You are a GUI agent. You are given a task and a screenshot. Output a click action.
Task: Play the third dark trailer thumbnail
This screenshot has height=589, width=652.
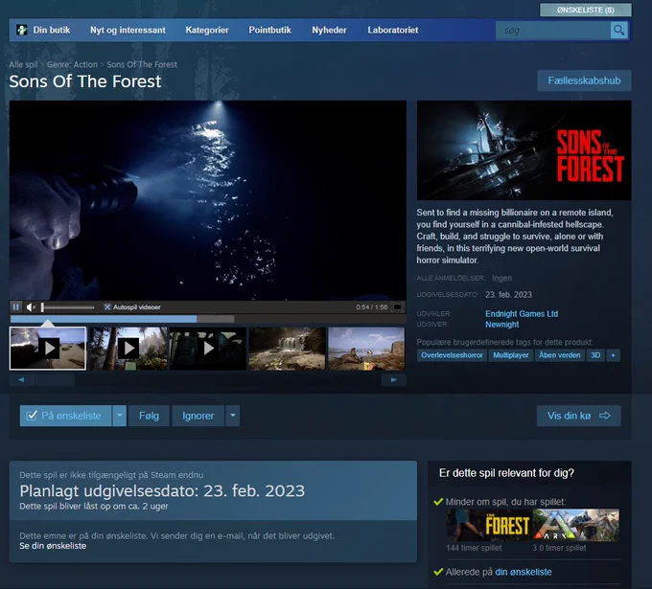tap(208, 348)
